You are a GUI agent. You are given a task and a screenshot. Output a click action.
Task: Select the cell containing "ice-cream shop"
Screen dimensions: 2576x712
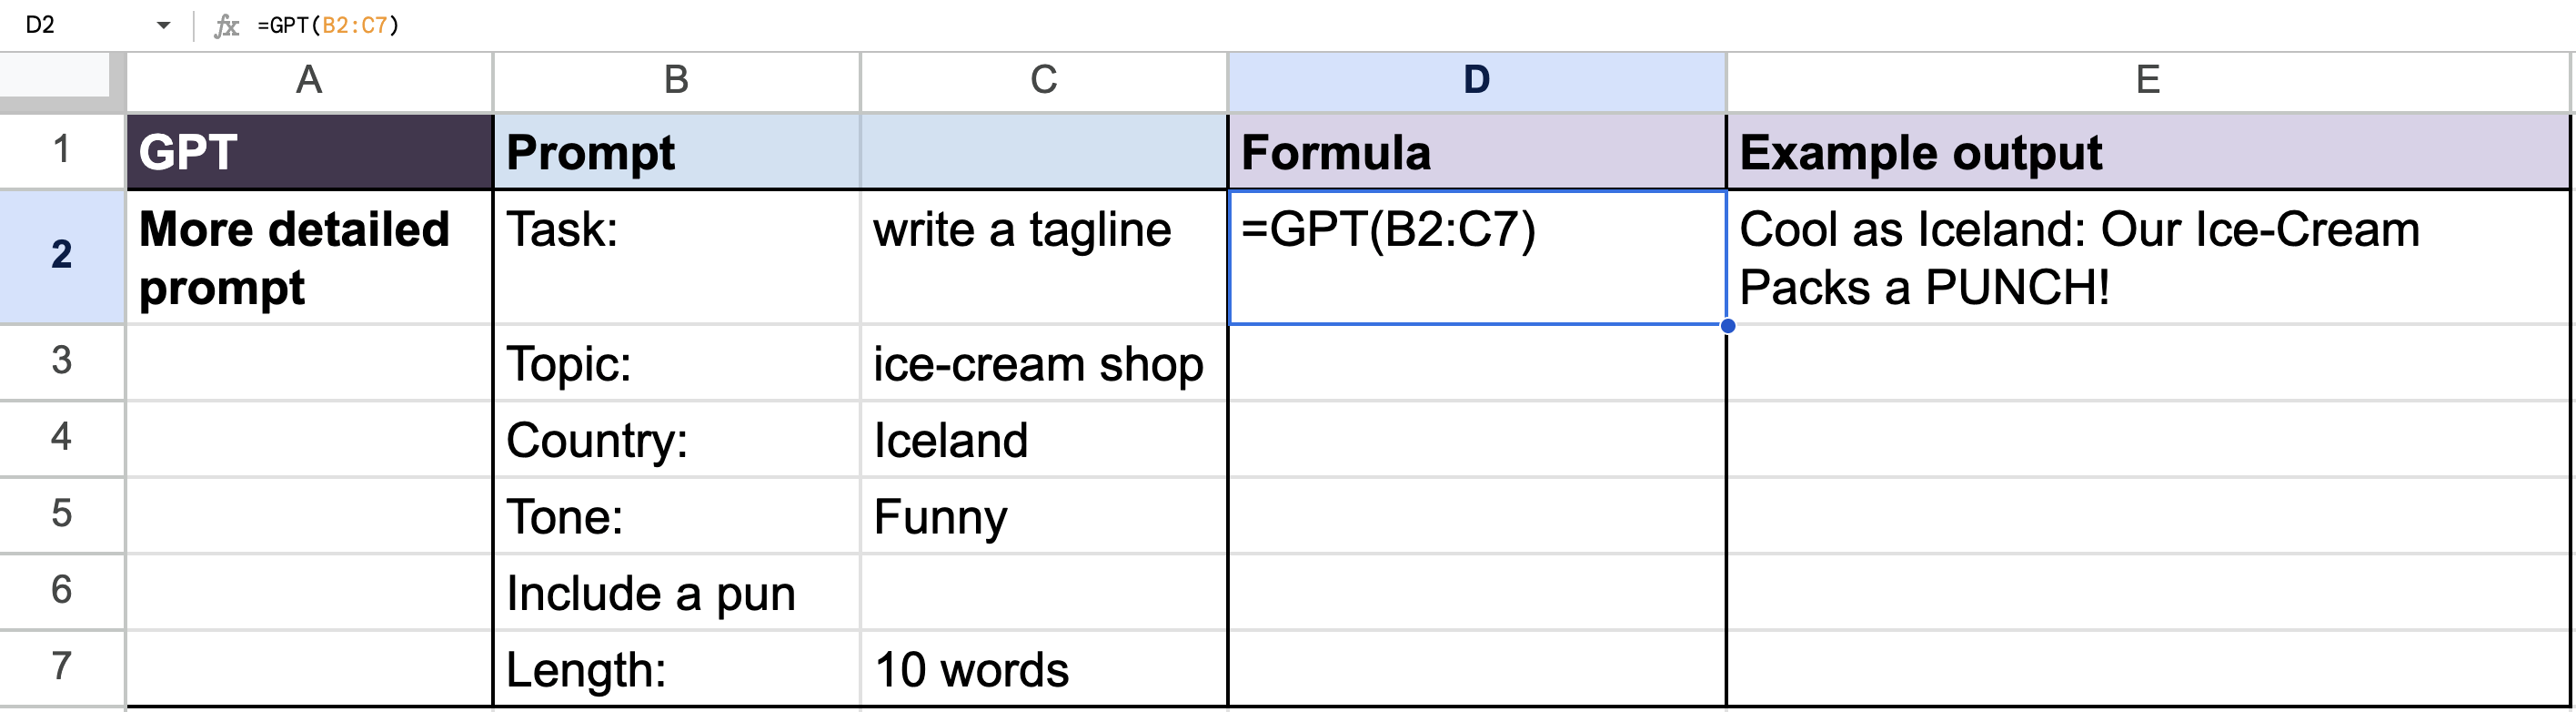(1042, 363)
